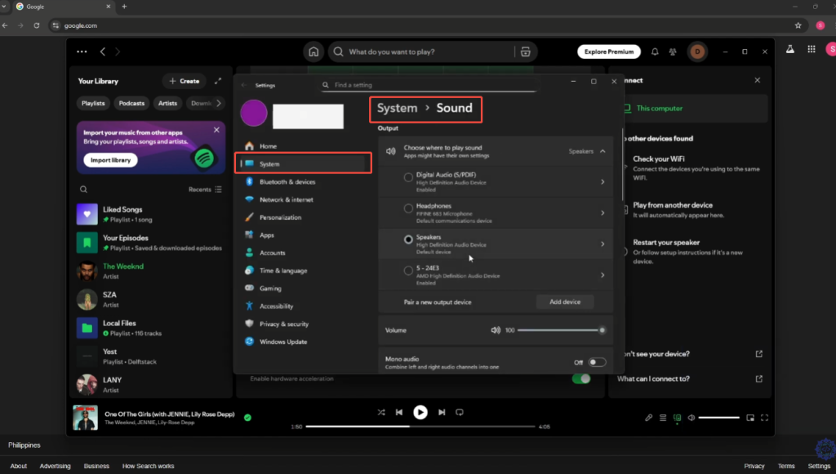Open 5 - 24E3 properties chevron
This screenshot has width=836, height=474.
[603, 275]
